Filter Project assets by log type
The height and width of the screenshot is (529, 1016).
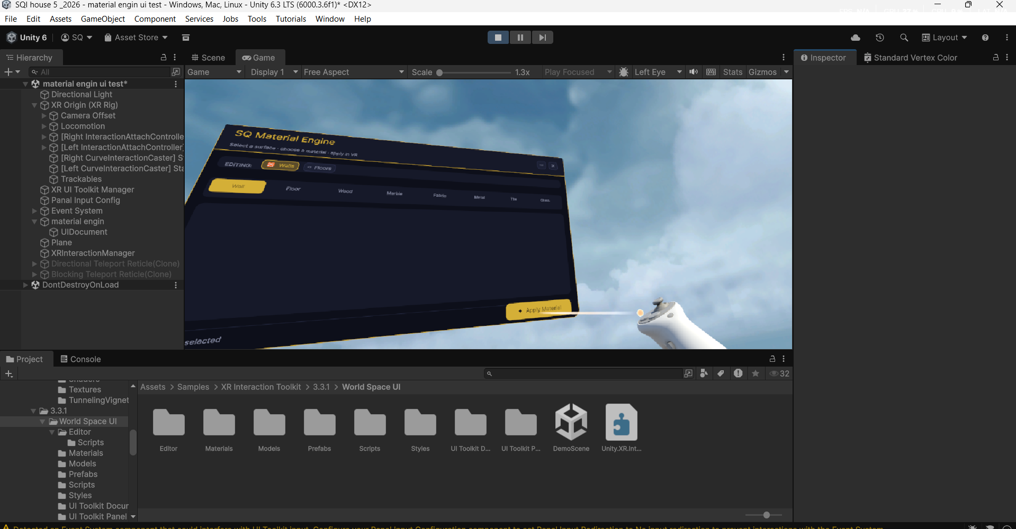point(738,373)
